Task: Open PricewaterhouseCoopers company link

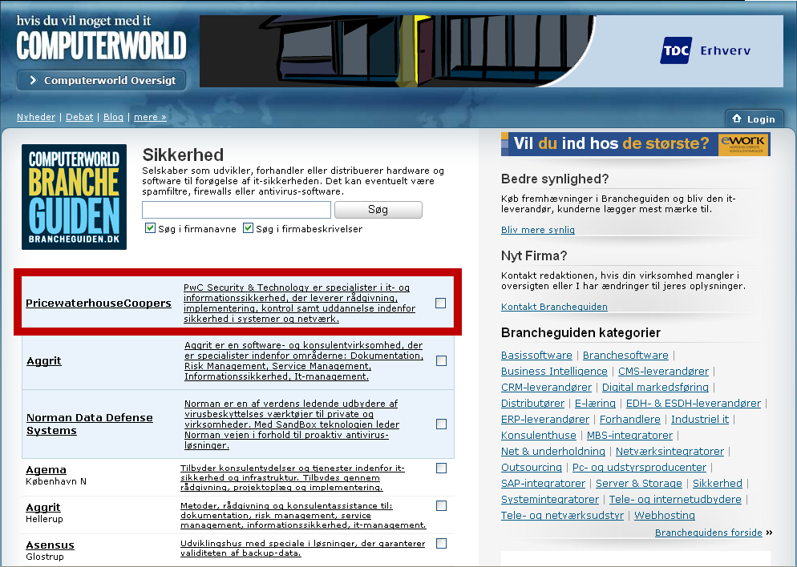Action: click(99, 303)
